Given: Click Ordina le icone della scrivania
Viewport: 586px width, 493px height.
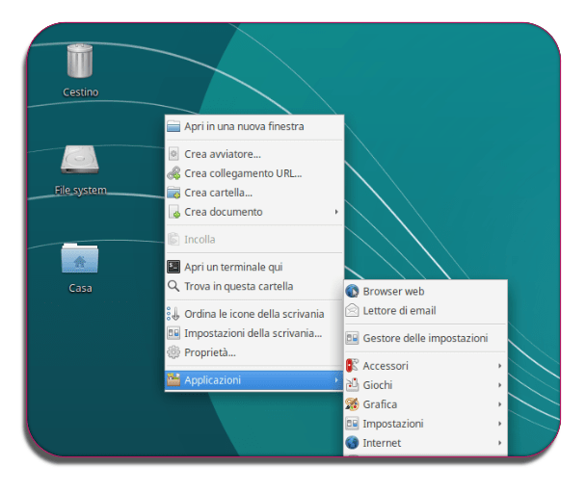Looking at the screenshot, I should pyautogui.click(x=253, y=314).
